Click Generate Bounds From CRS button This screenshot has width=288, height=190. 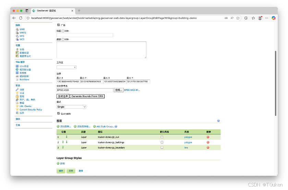pyautogui.click(x=87, y=96)
